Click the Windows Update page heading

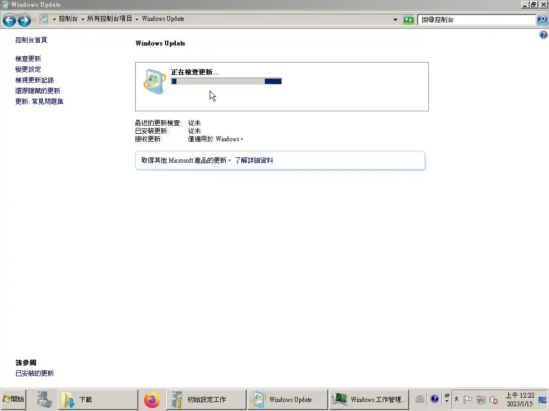click(x=160, y=43)
